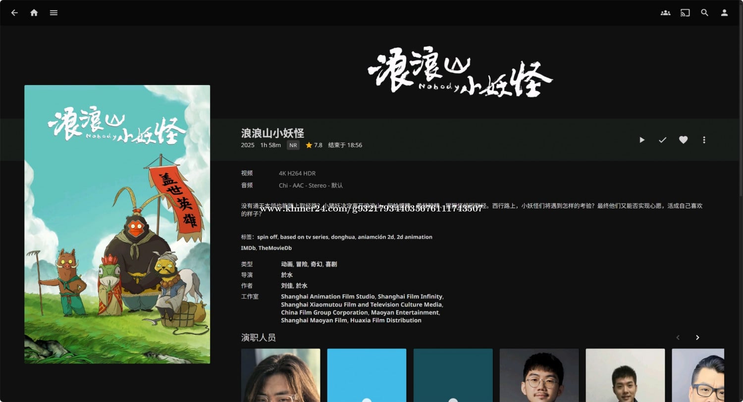
Task: Open the more options three-dot menu
Action: coord(704,140)
